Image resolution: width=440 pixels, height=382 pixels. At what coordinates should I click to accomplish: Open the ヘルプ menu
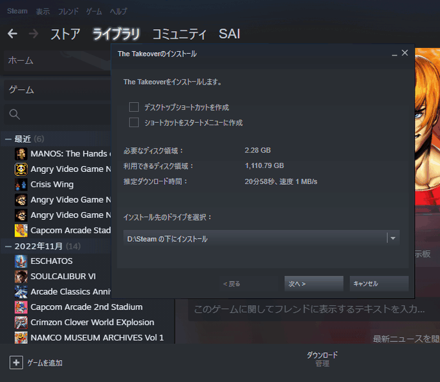118,12
